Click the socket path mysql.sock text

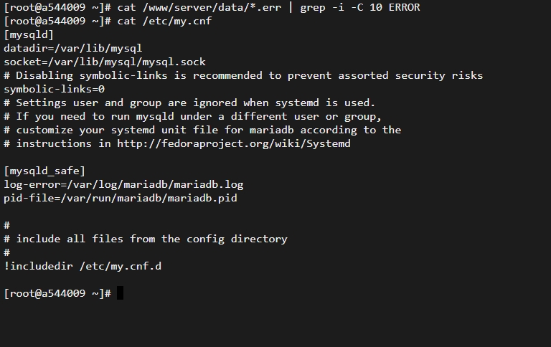[126, 62]
